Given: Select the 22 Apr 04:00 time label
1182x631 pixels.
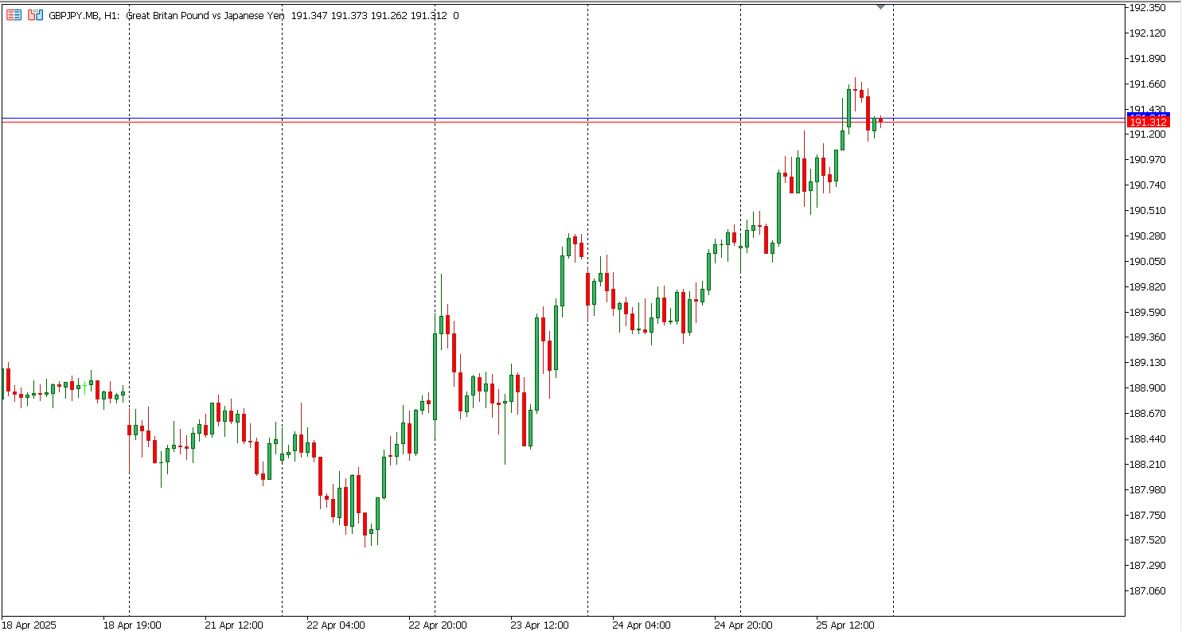Looking at the screenshot, I should click(x=335, y=625).
